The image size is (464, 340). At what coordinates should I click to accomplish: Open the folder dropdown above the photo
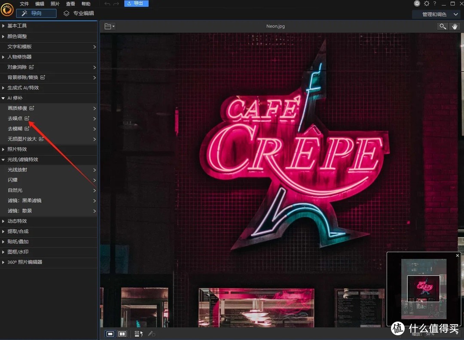[110, 26]
